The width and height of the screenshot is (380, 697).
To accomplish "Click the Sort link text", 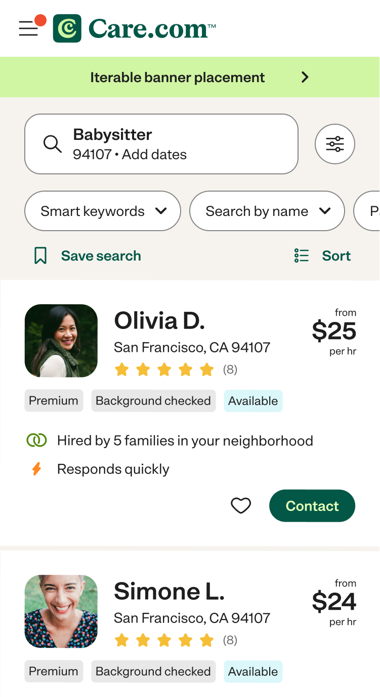I will pos(336,255).
